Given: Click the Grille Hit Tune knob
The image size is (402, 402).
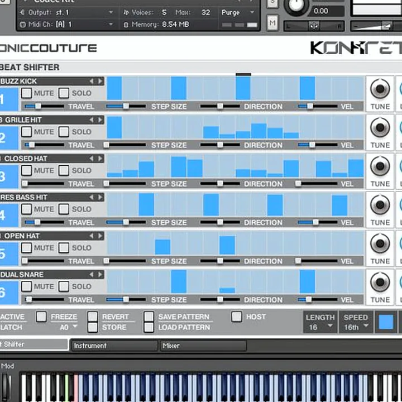Looking at the screenshot, I should [x=380, y=128].
